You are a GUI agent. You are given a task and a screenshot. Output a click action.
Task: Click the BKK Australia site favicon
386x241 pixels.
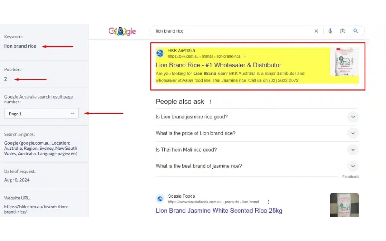point(160,53)
